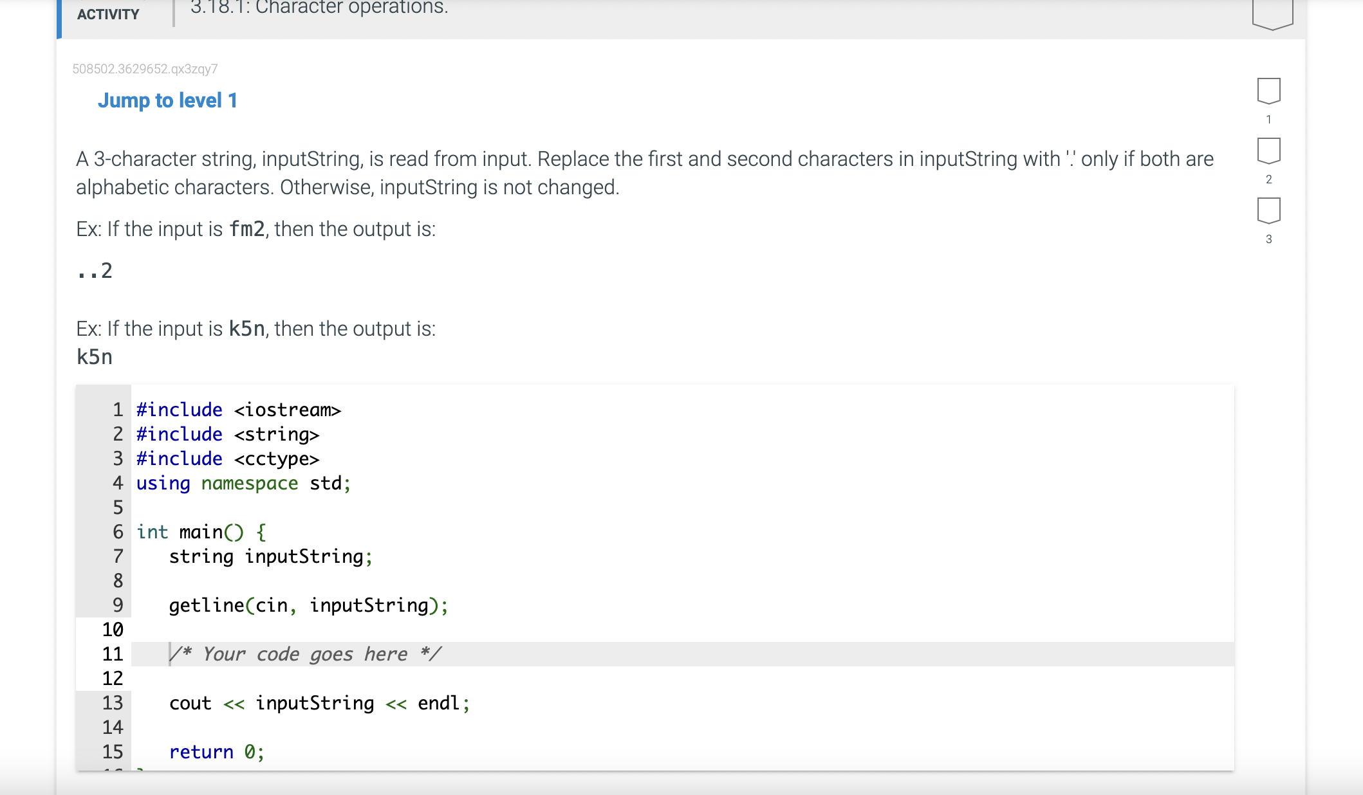The image size is (1363, 795).
Task: Click the cout << inputString output line
Action: point(319,703)
